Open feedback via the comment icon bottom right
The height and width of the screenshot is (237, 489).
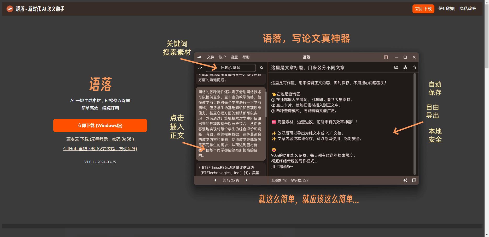pos(414,180)
